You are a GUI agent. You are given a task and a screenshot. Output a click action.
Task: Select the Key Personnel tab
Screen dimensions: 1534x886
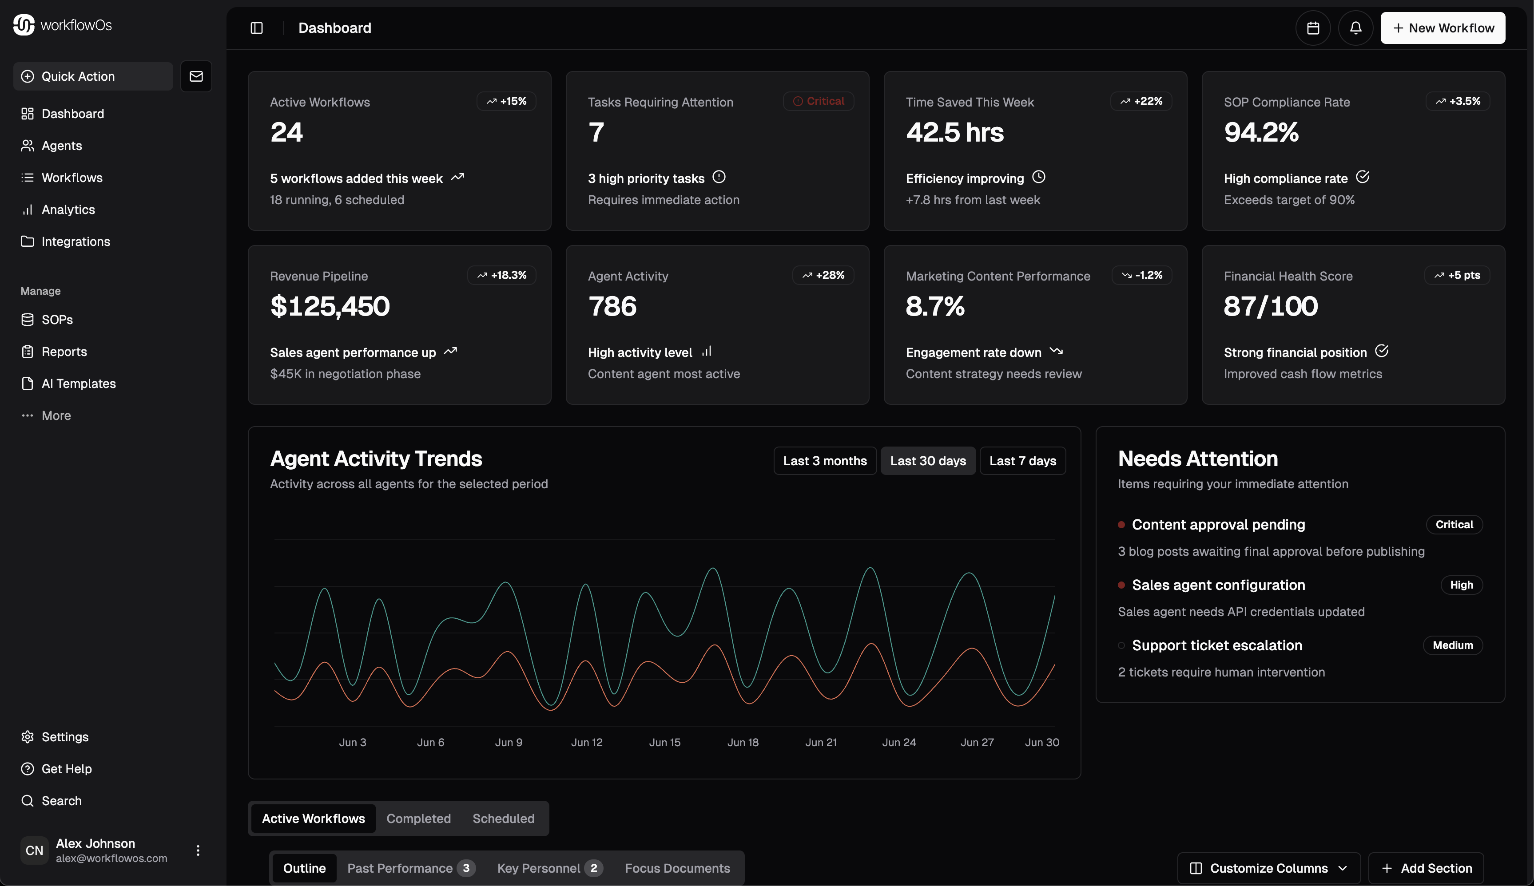click(539, 868)
